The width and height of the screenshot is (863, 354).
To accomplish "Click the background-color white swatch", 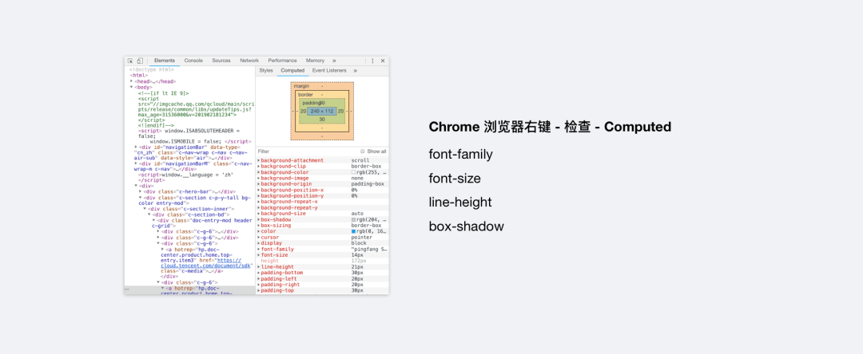I will pyautogui.click(x=353, y=172).
